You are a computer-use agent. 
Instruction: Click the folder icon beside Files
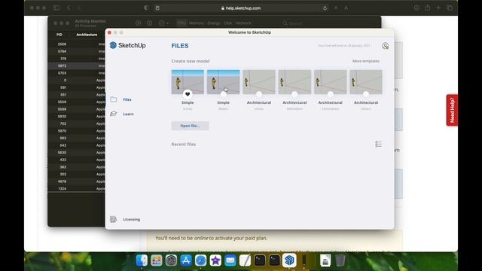tap(114, 99)
